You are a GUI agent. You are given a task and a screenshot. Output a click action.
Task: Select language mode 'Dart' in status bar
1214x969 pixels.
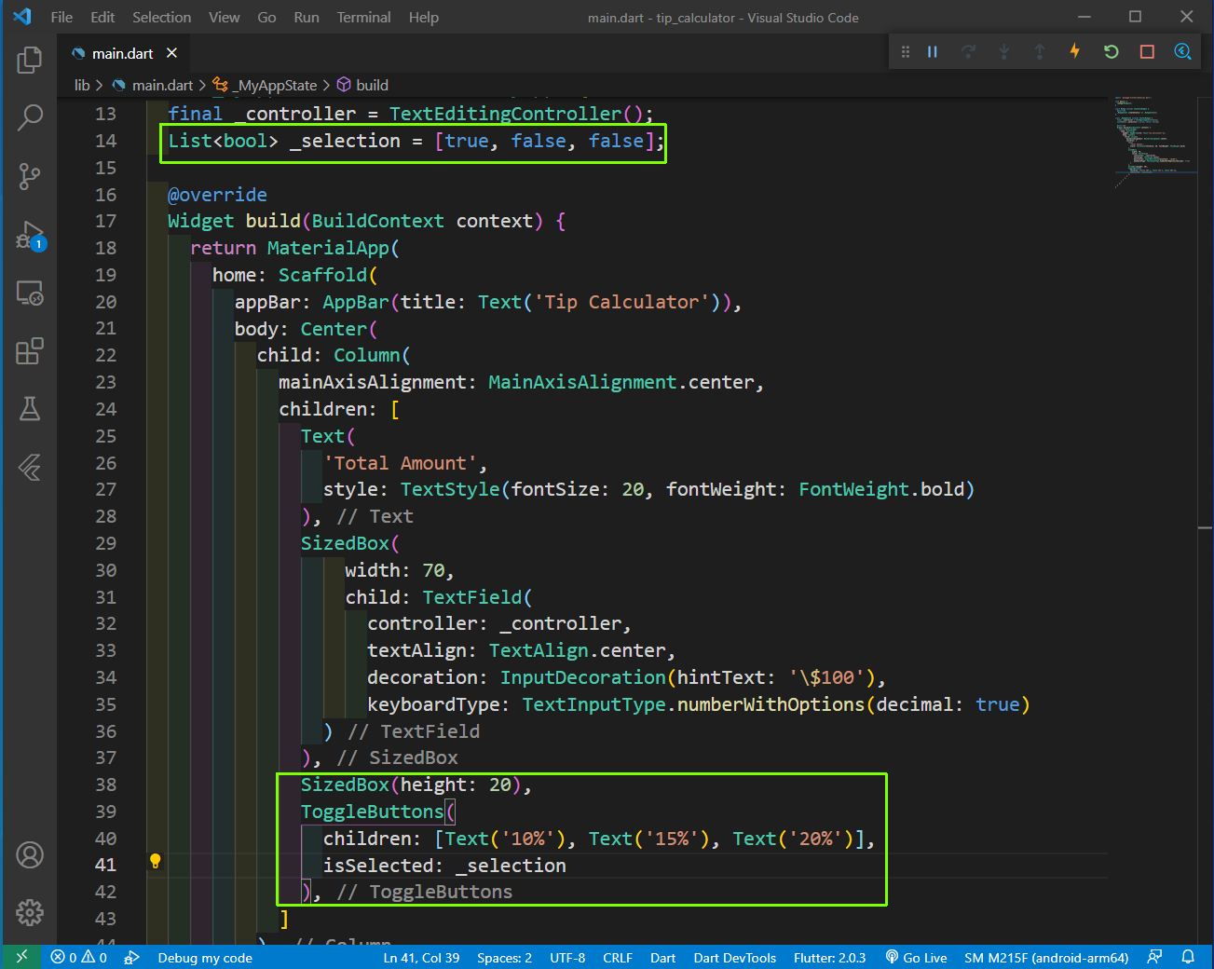point(662,958)
